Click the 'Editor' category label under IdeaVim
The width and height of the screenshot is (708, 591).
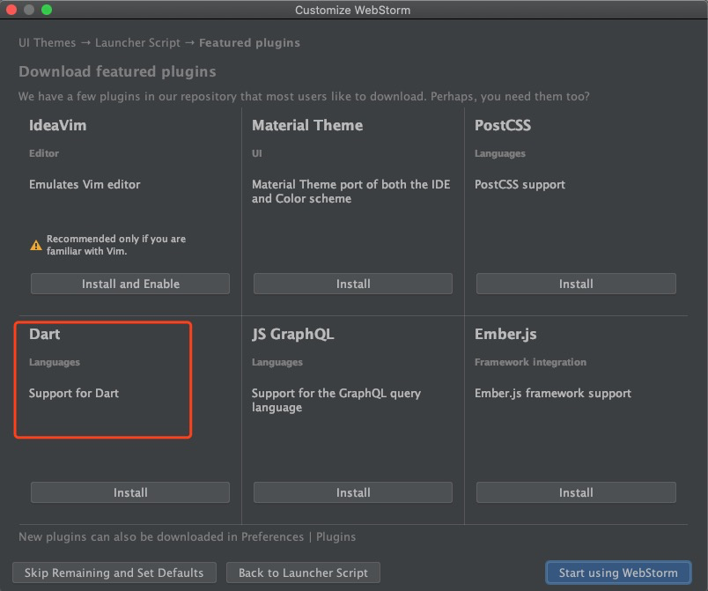coord(44,153)
